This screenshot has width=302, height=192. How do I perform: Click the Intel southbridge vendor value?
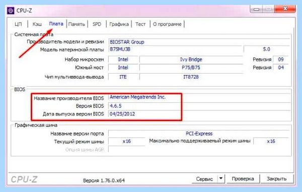pyautogui.click(x=123, y=68)
